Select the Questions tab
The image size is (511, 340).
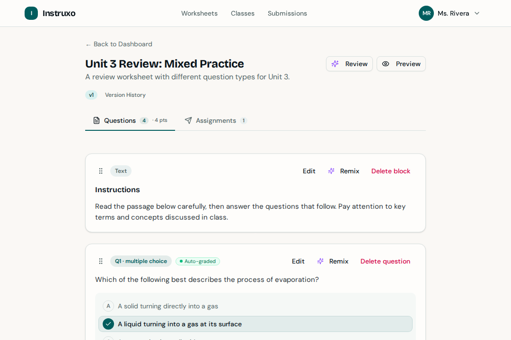[x=120, y=120]
